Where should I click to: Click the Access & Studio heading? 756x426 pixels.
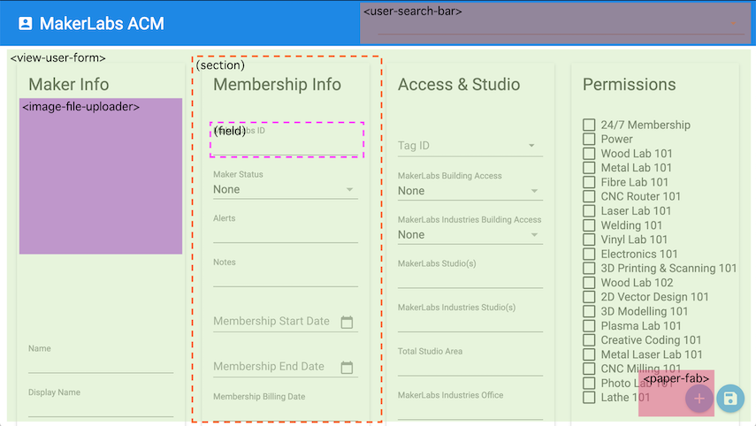pos(459,84)
